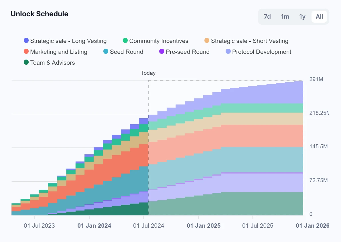This screenshot has width=345, height=242.
Task: Hide the Seed Round series in legend
Action: (x=126, y=52)
